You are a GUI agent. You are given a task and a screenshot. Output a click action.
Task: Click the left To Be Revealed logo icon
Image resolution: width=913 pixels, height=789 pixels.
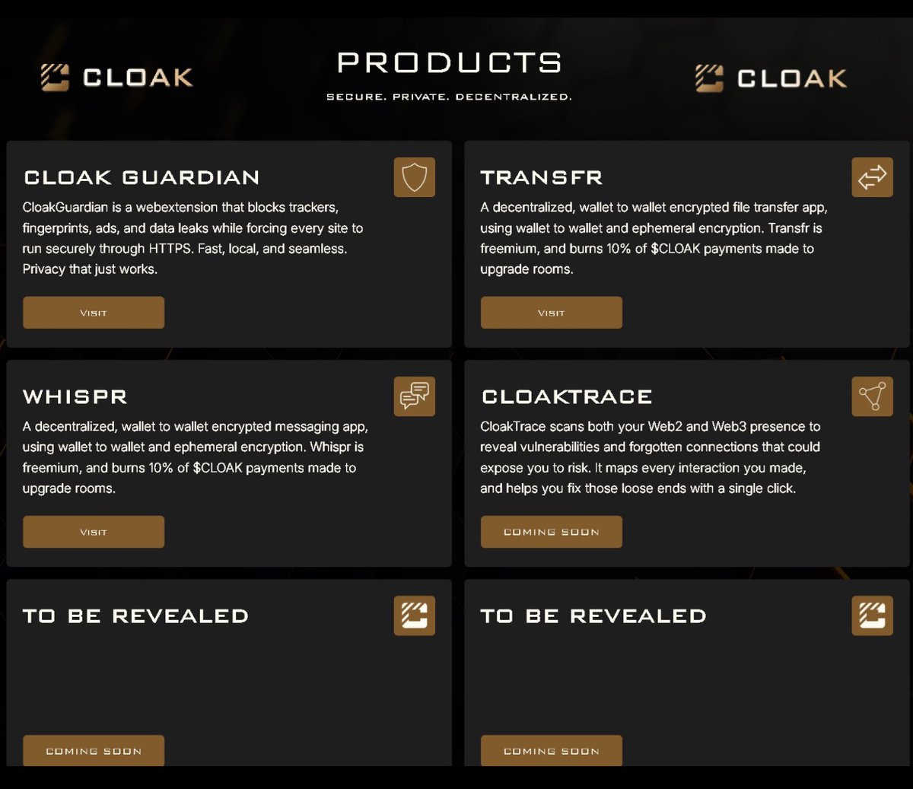[x=414, y=616]
